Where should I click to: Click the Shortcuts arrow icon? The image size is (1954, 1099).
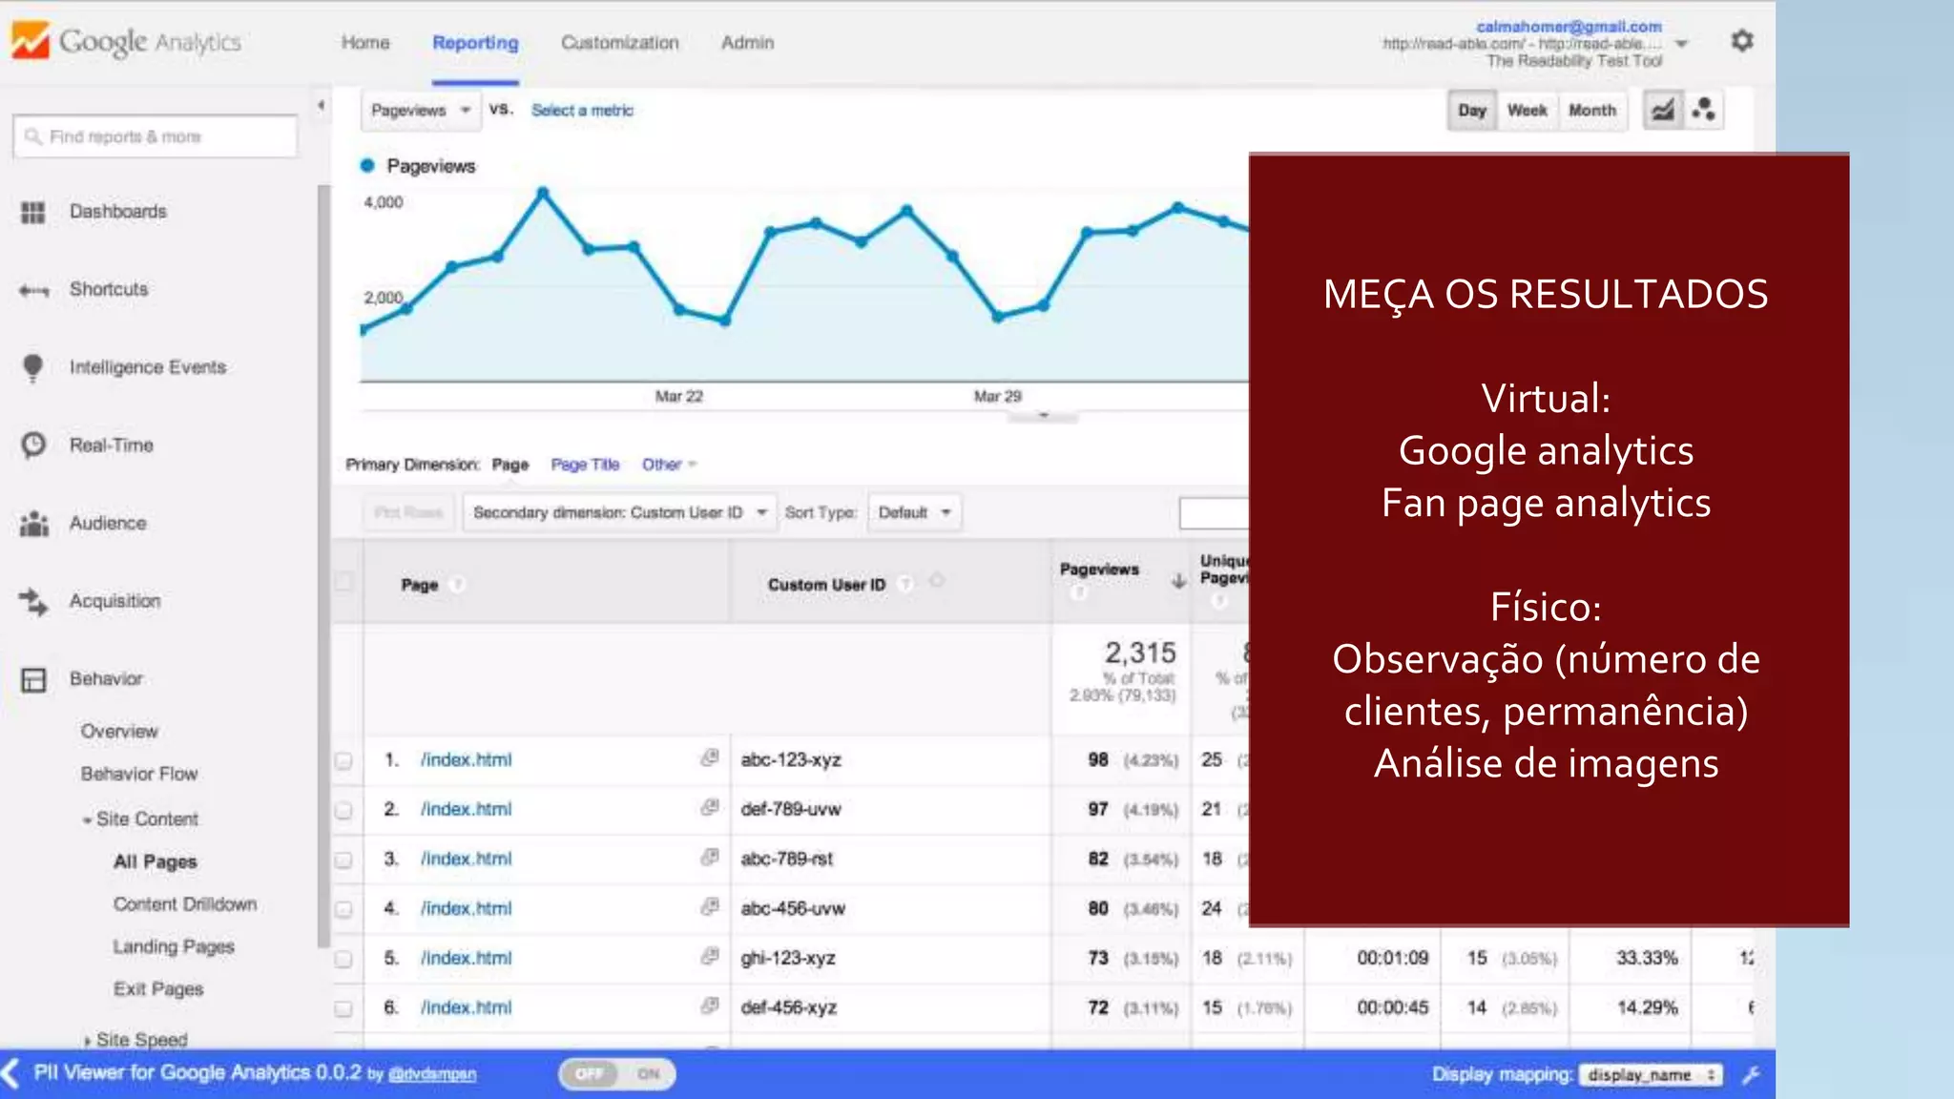33,290
